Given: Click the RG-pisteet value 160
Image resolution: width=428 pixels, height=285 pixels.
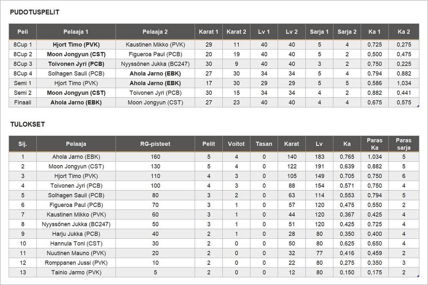Looking at the screenshot, I should (x=155, y=157).
